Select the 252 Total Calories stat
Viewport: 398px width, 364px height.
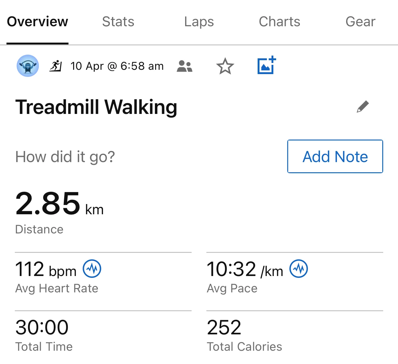pyautogui.click(x=224, y=328)
